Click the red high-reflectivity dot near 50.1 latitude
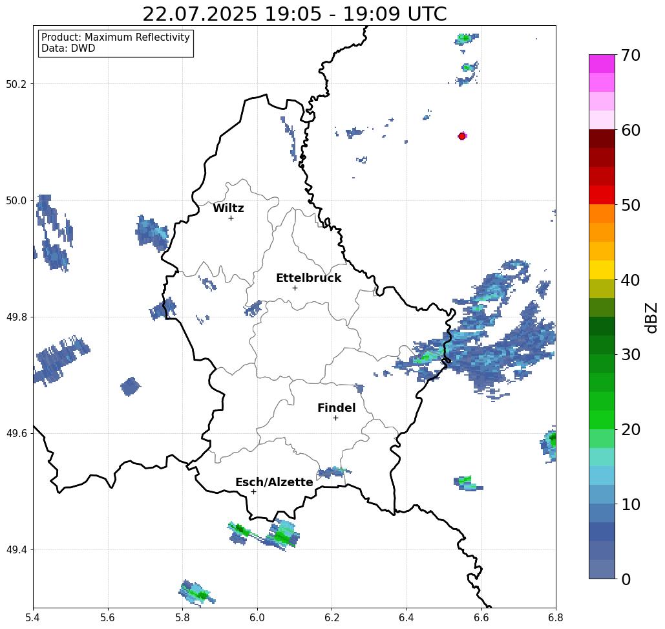665x629 pixels. point(462,136)
